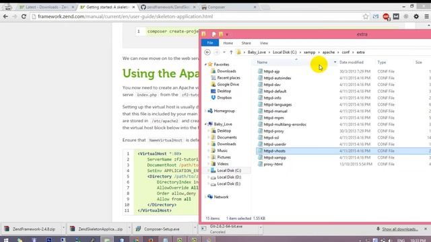Switch to the Home ribbon tab
This screenshot has height=242, width=431.
pos(228,43)
